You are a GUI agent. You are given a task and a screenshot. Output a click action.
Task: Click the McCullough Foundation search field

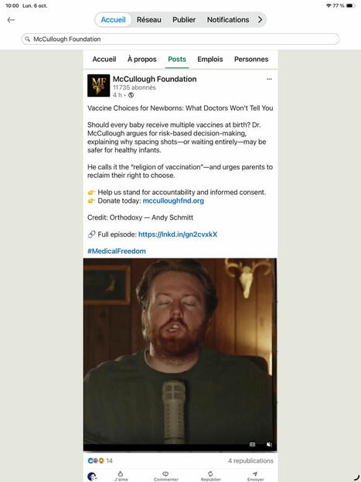180,39
